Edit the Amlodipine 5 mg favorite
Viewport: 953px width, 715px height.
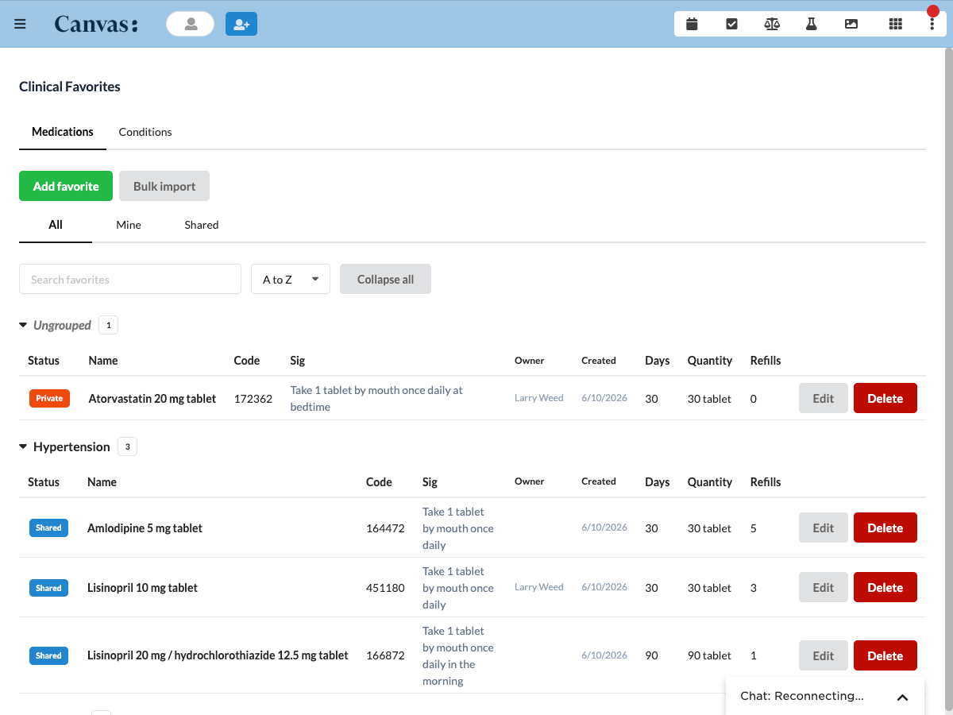pyautogui.click(x=824, y=528)
